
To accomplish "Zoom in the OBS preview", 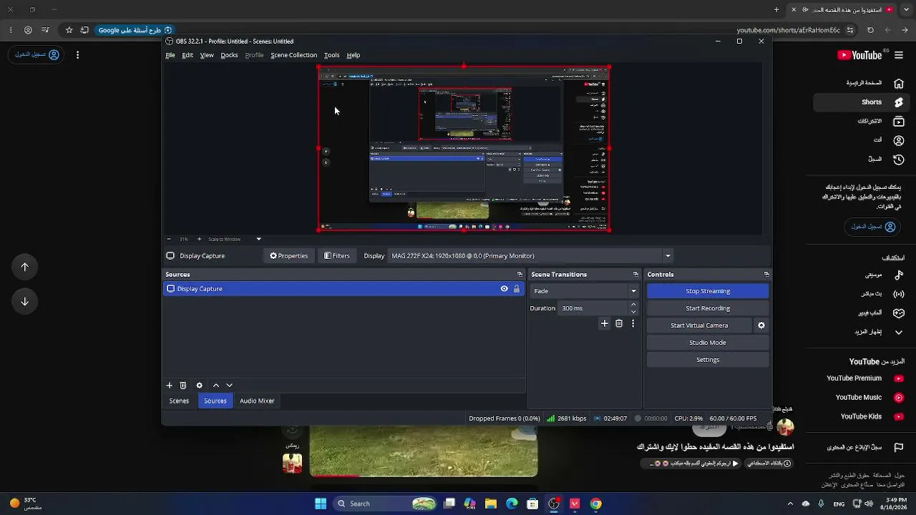I will [199, 239].
